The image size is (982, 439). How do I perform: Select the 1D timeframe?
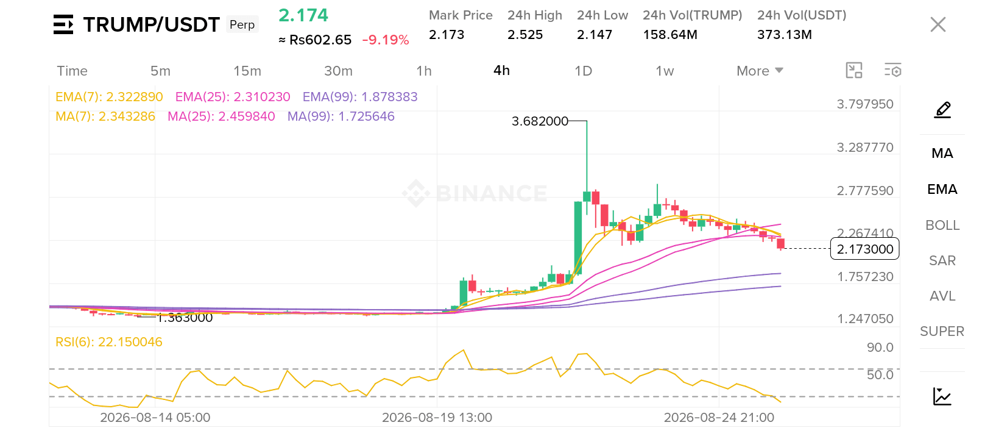[583, 71]
